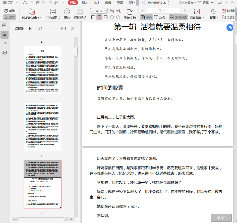This screenshot has height=223, width=237.
Task: Switch to the 批注 tab
Action: pos(96,3)
